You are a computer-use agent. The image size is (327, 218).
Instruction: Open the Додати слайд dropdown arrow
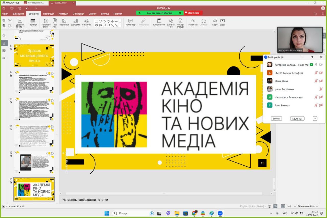23,27
